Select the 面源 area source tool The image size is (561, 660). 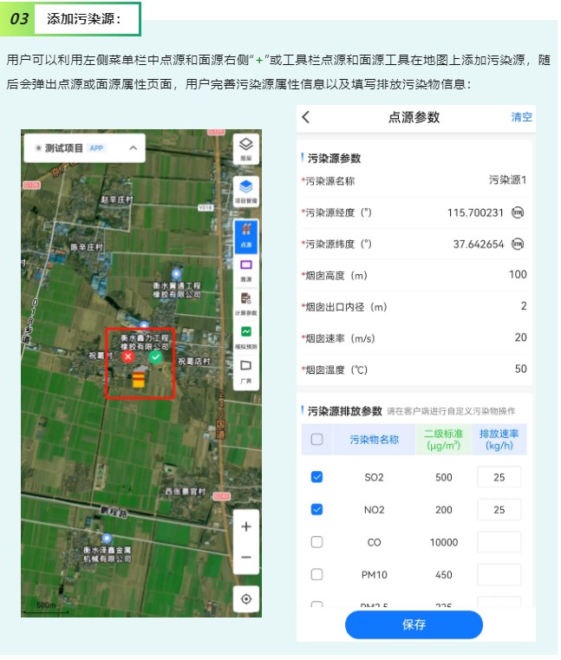(246, 268)
